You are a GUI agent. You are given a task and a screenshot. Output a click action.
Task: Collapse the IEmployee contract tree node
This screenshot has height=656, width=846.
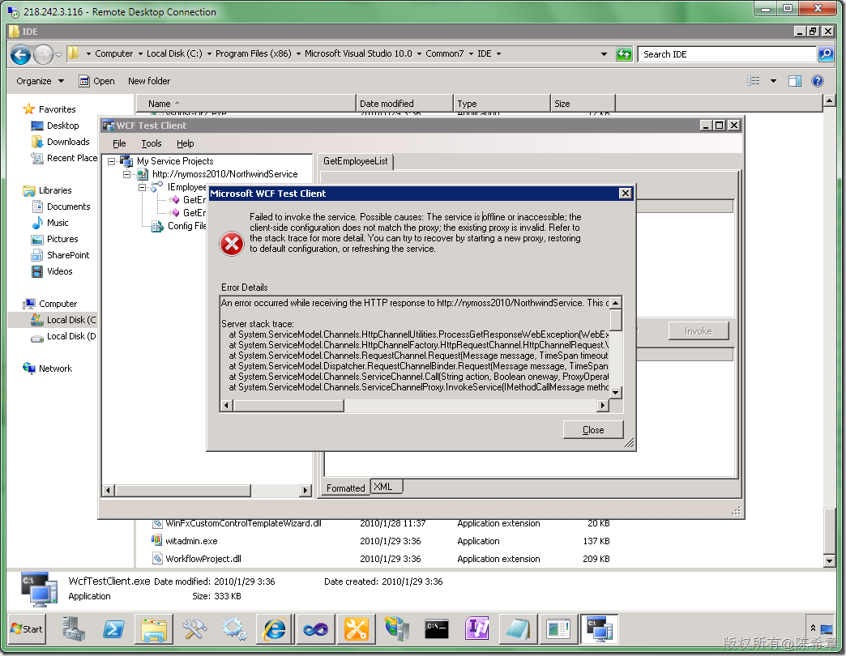(x=142, y=187)
